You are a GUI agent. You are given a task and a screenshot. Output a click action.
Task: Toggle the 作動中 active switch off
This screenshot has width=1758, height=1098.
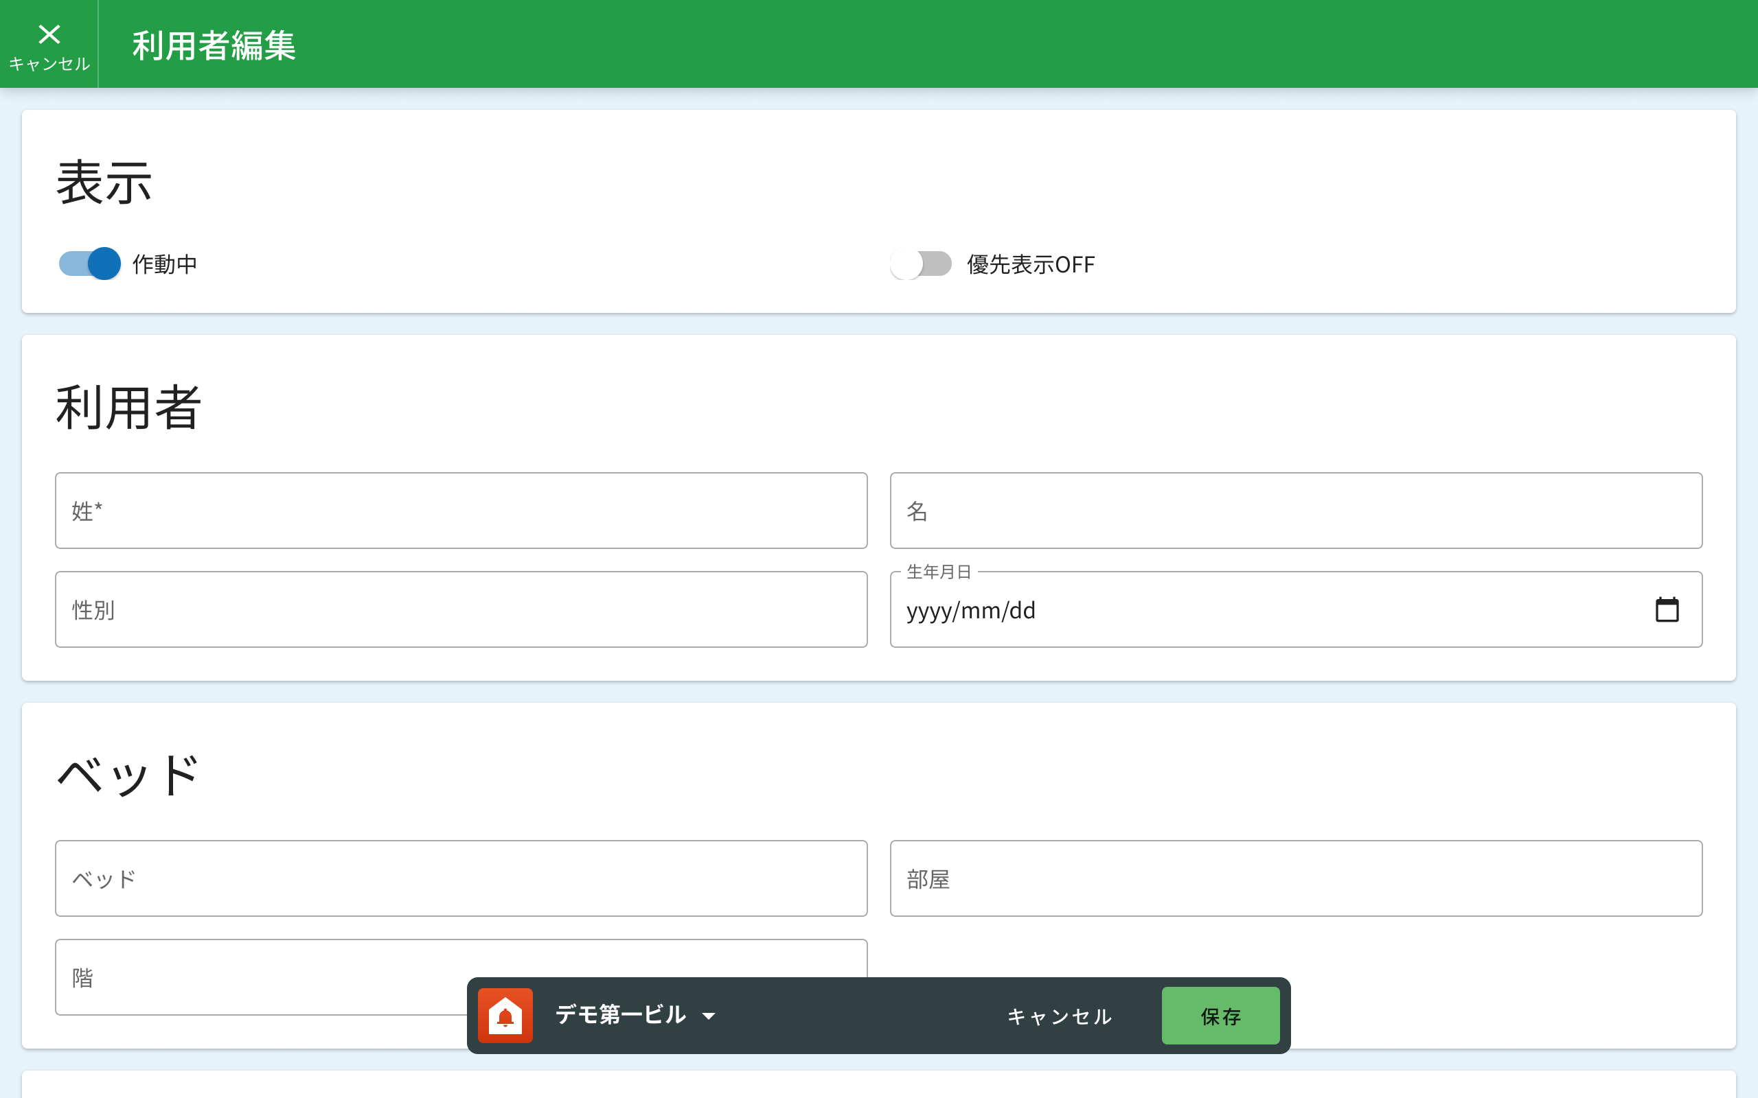pos(90,264)
